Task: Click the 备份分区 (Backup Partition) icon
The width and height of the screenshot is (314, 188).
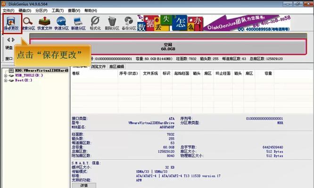Action: click(129, 23)
